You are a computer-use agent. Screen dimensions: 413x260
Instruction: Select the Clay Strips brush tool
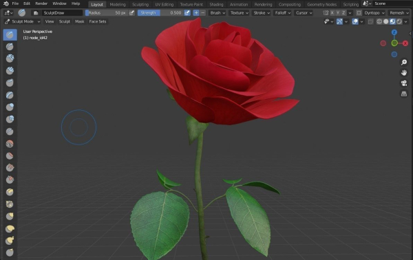(10, 71)
